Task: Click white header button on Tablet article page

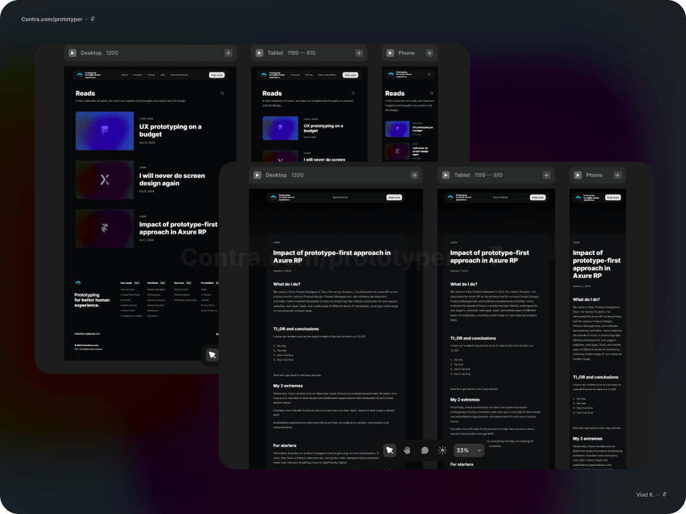Action: tap(538, 197)
